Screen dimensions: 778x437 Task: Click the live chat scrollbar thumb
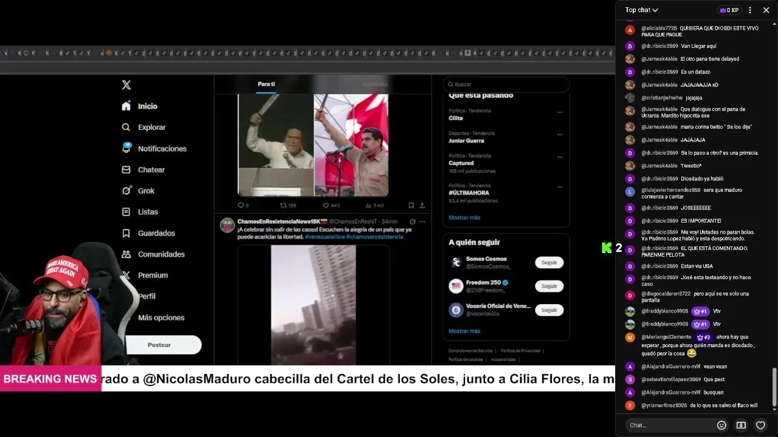tap(774, 387)
